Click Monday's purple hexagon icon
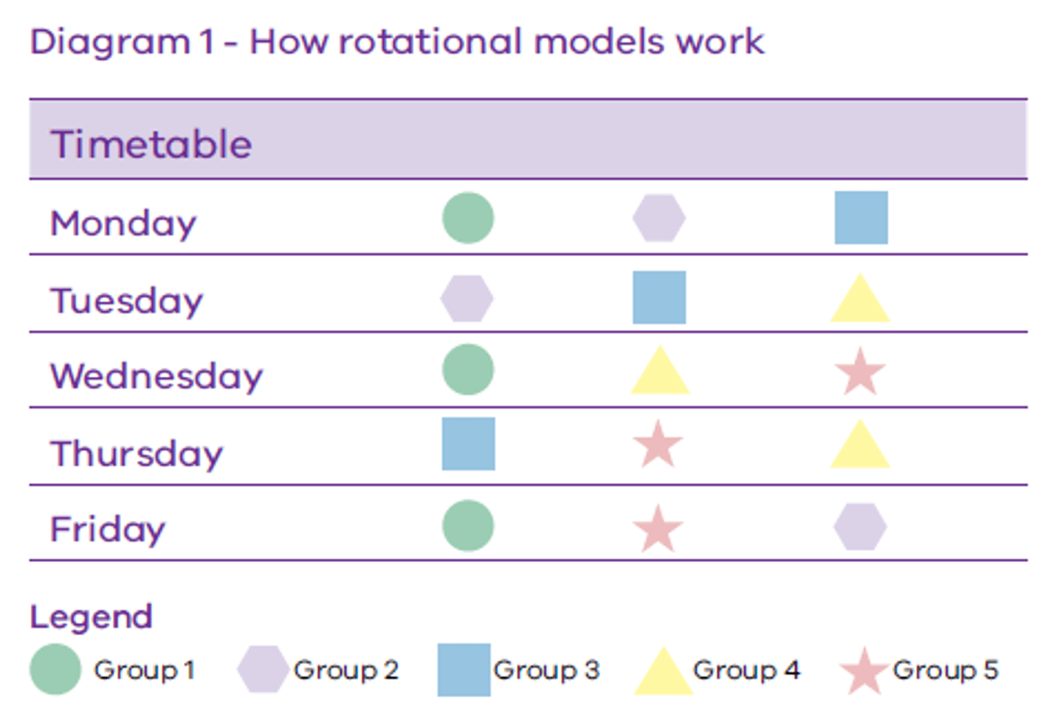This screenshot has height=714, width=1063. coord(659,218)
